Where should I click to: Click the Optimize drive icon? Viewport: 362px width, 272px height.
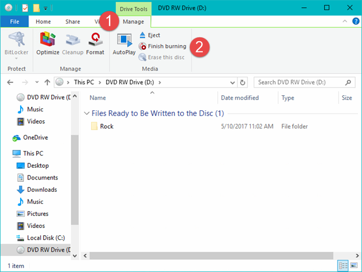coord(48,43)
